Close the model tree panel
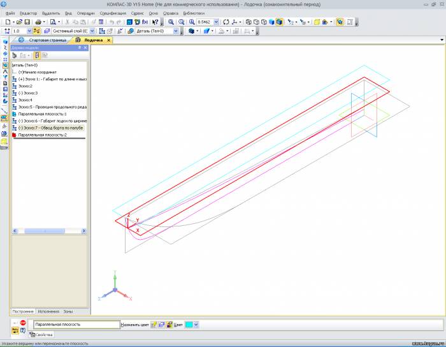Image resolution: width=446 pixels, height=347 pixels. pos(85,48)
